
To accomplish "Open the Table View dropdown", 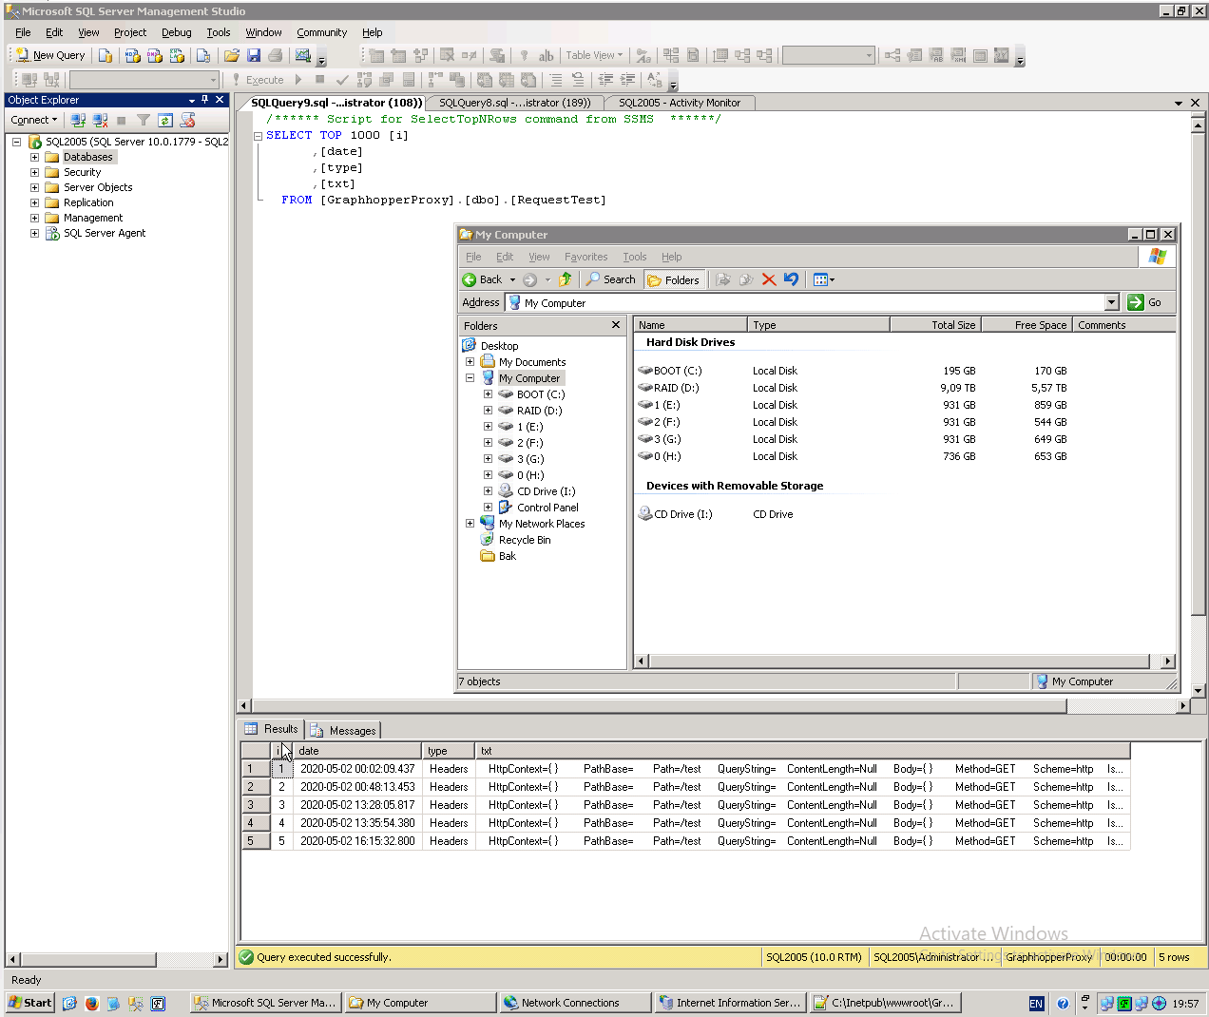I will [618, 54].
